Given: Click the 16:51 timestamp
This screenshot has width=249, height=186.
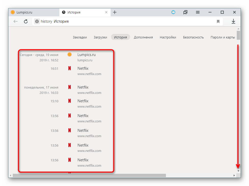Looking at the screenshot, I should [55, 69].
